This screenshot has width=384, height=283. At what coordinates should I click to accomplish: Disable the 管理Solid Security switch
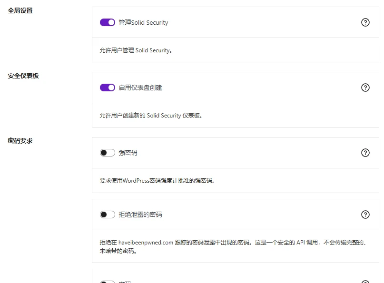point(108,22)
